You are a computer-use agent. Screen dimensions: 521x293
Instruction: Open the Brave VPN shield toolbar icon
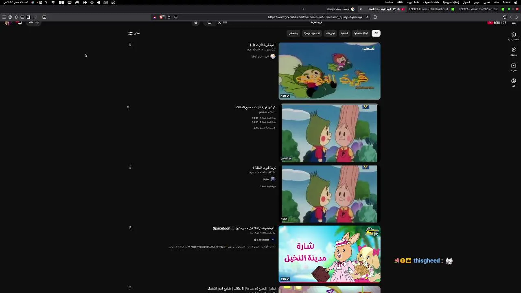coord(10,17)
